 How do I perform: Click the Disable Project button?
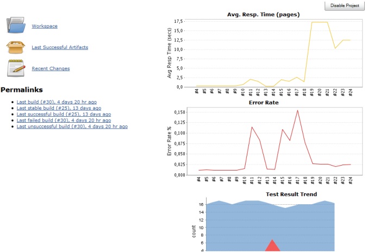coord(345,5)
